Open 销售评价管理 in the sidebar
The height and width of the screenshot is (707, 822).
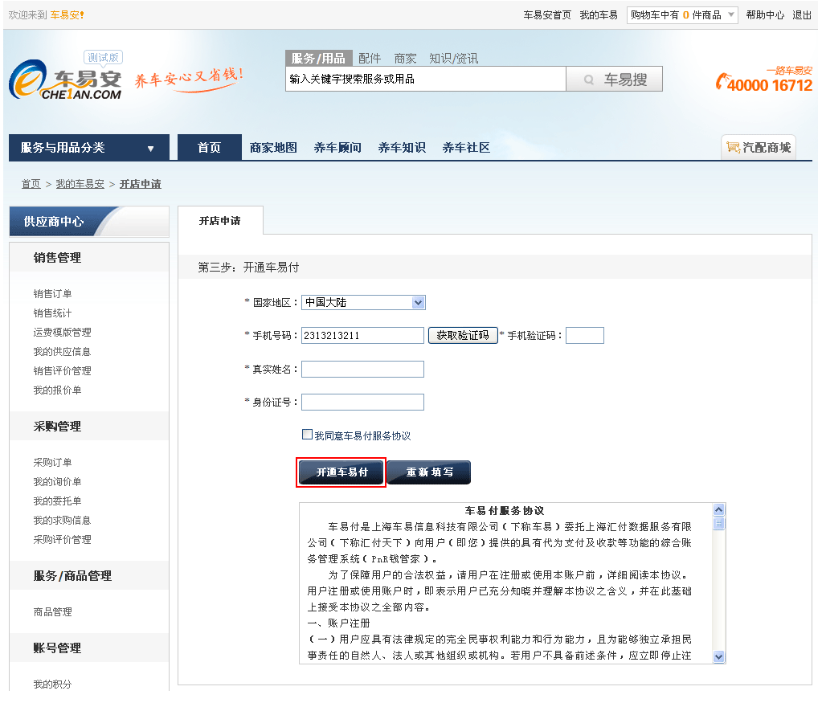[62, 371]
